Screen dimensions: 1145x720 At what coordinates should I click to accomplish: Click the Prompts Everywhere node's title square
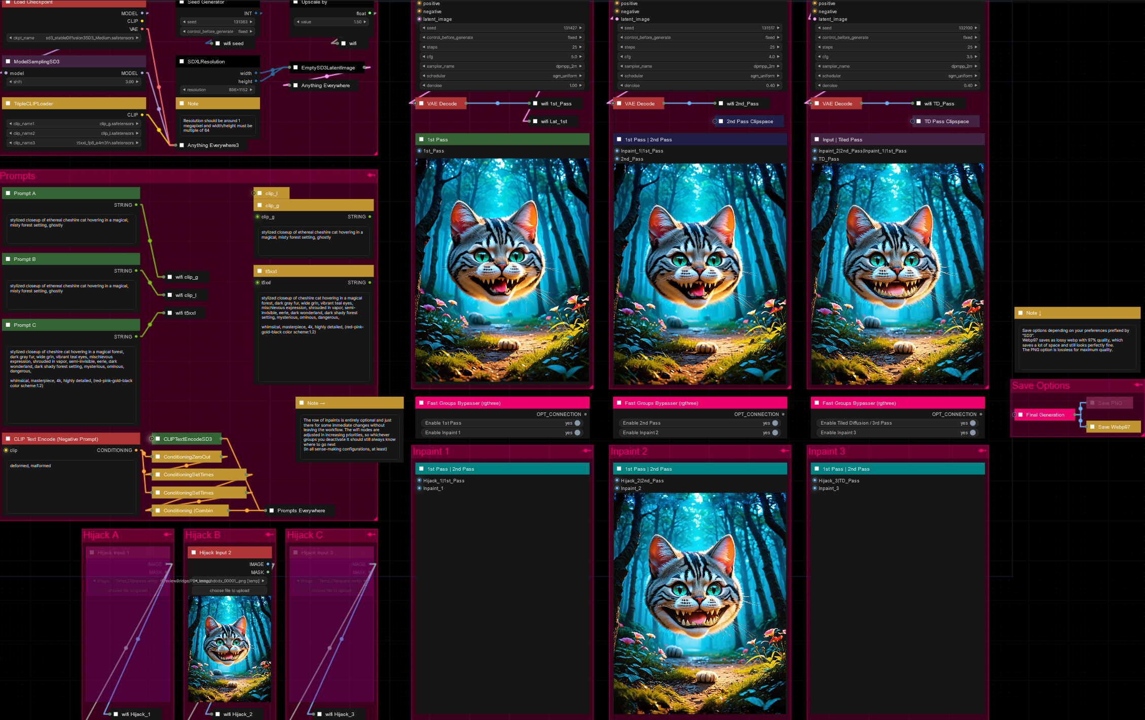[x=272, y=510]
